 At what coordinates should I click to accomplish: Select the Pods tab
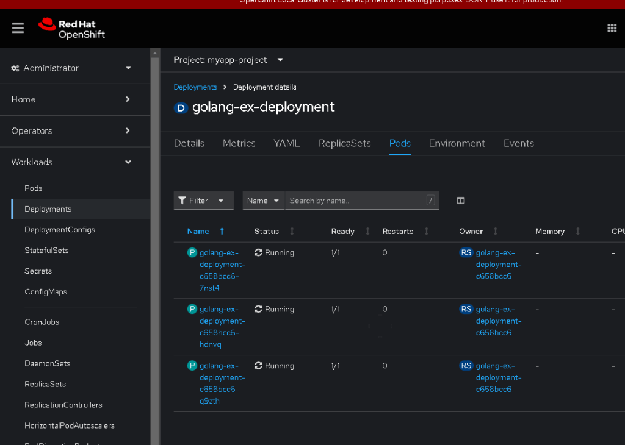click(400, 143)
